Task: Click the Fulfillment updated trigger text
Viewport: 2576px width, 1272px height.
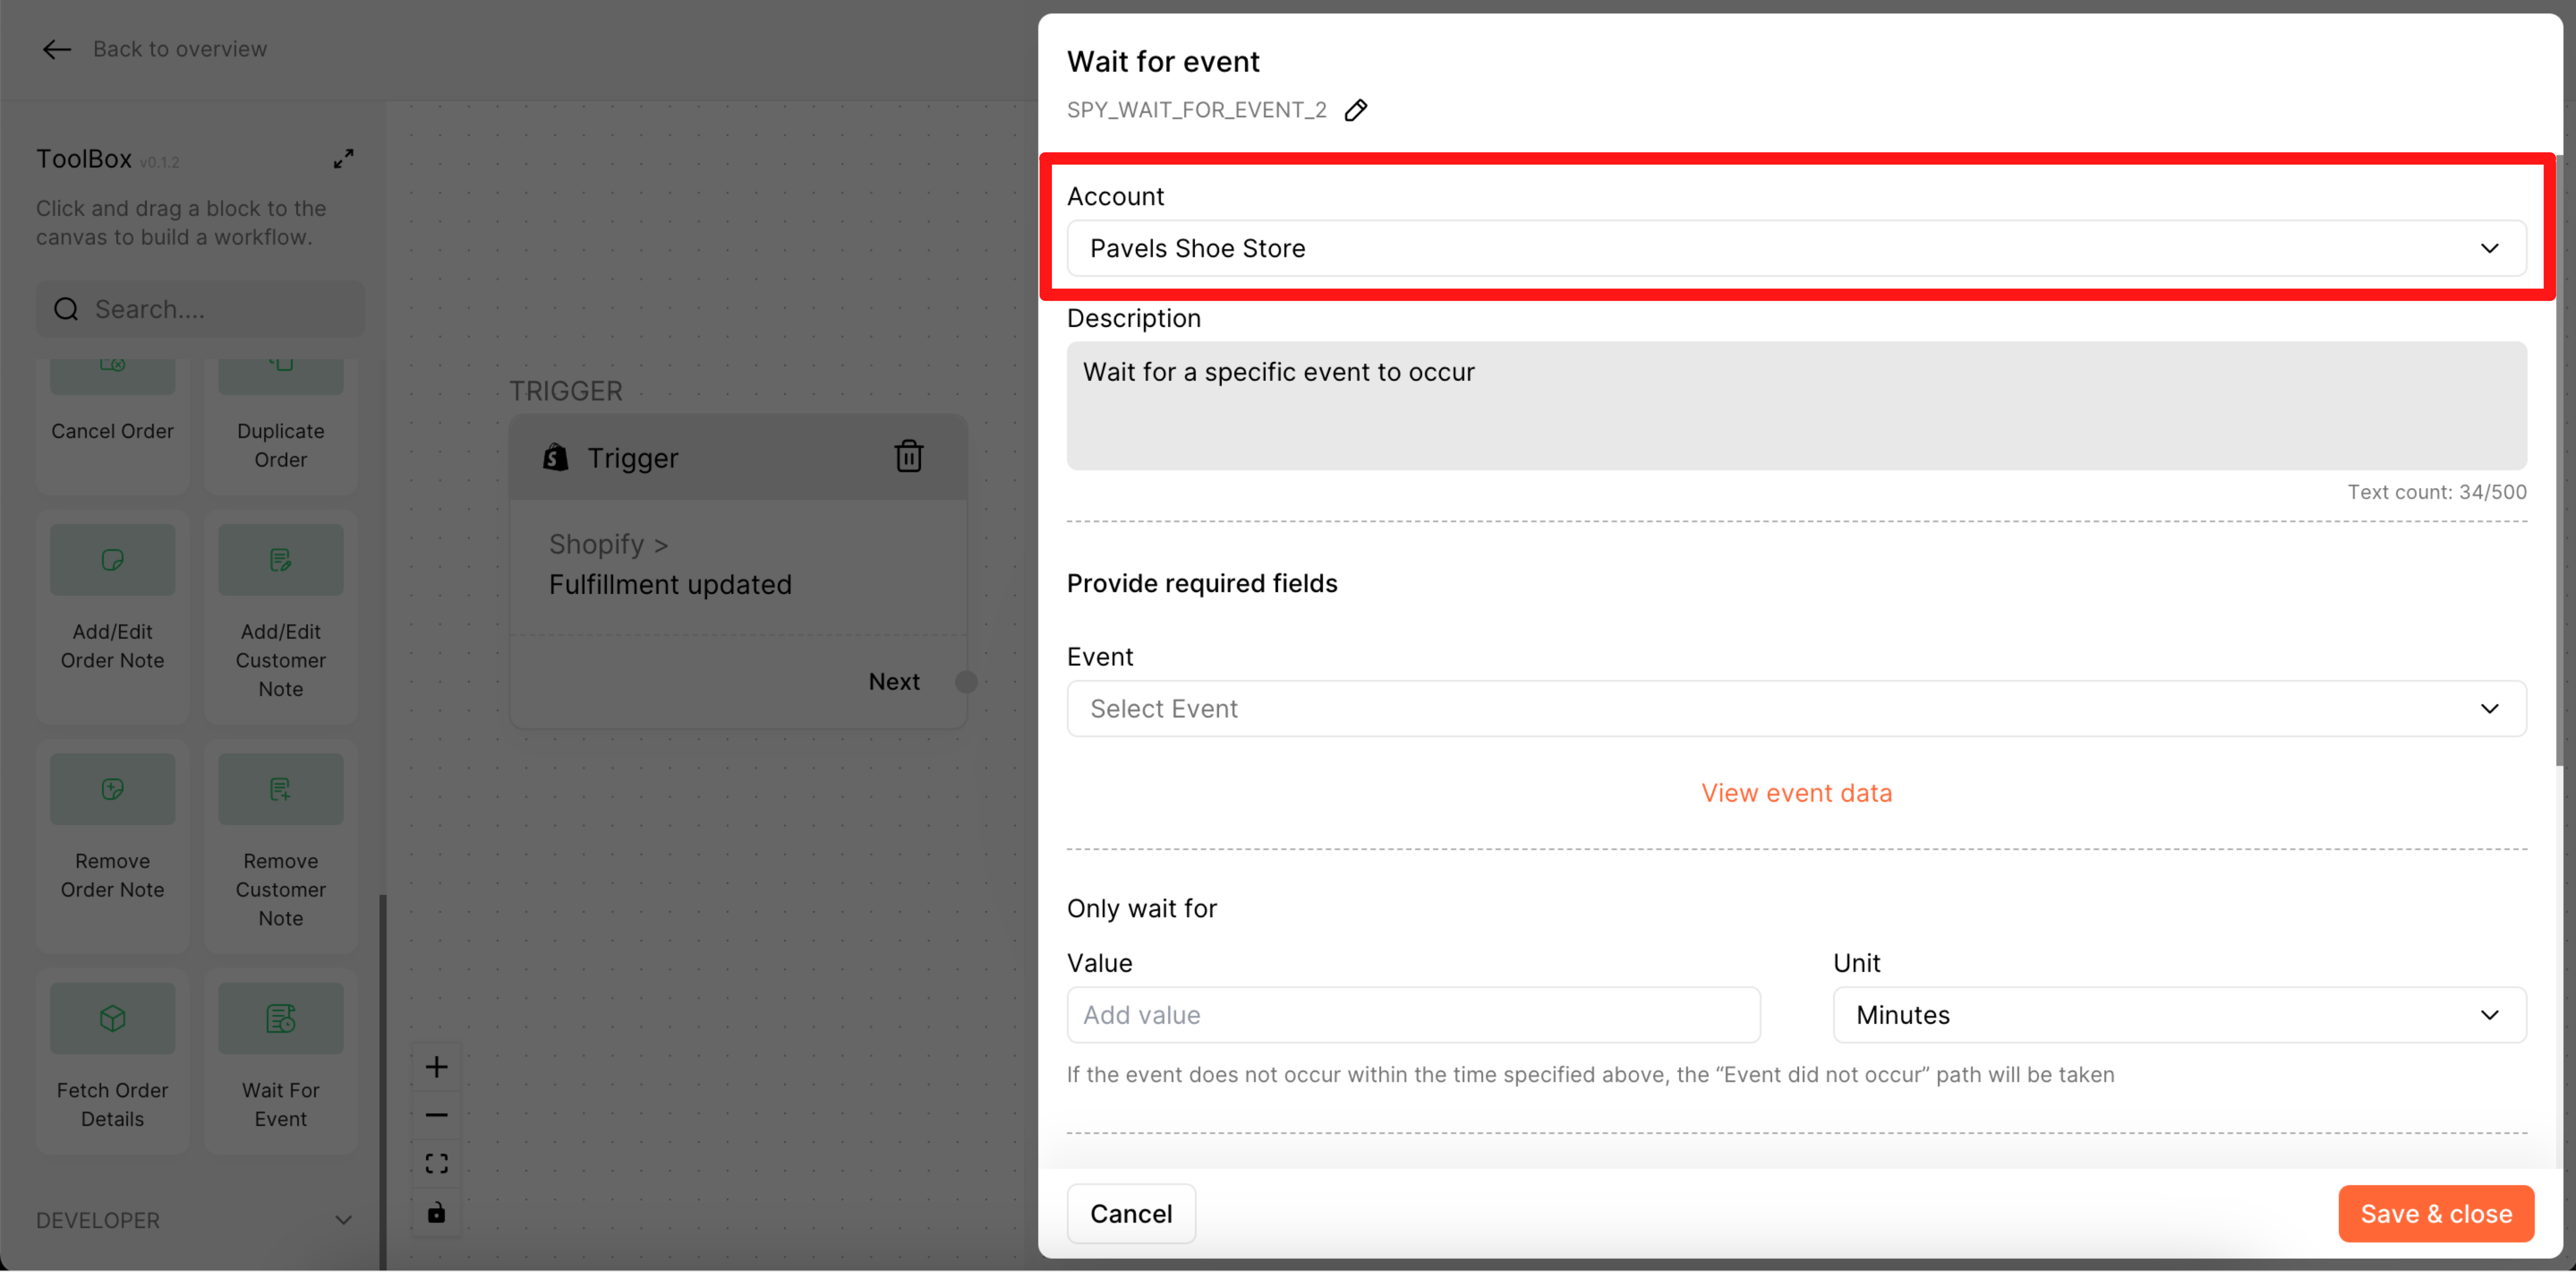Action: click(x=670, y=584)
